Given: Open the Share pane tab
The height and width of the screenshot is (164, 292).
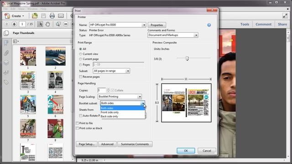Looking at the screenshot, I should pyautogui.click(x=282, y=24).
